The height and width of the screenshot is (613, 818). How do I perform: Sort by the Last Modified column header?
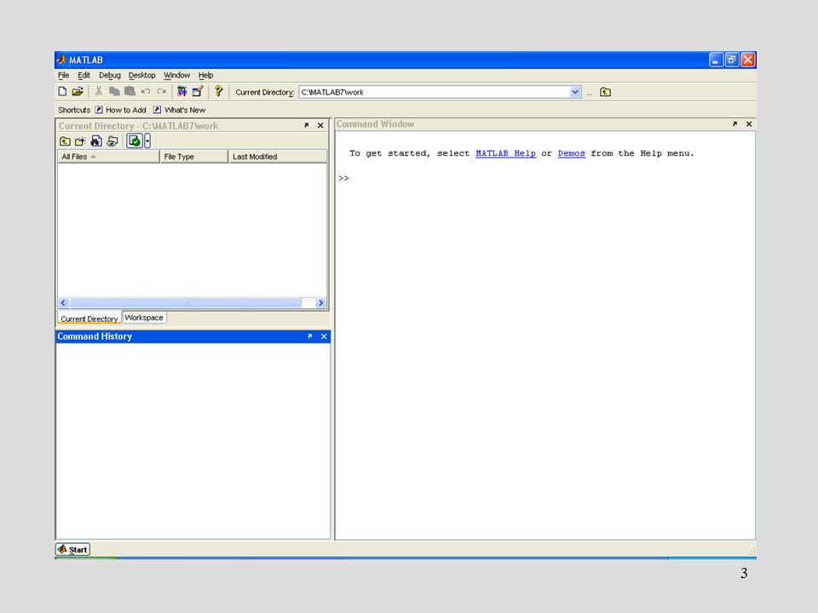pos(278,157)
